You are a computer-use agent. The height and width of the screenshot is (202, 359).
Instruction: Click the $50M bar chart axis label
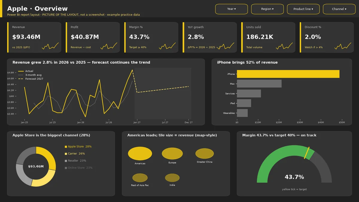(x=342, y=122)
